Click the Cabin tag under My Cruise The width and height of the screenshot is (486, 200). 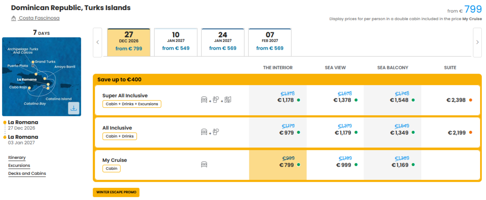(111, 168)
